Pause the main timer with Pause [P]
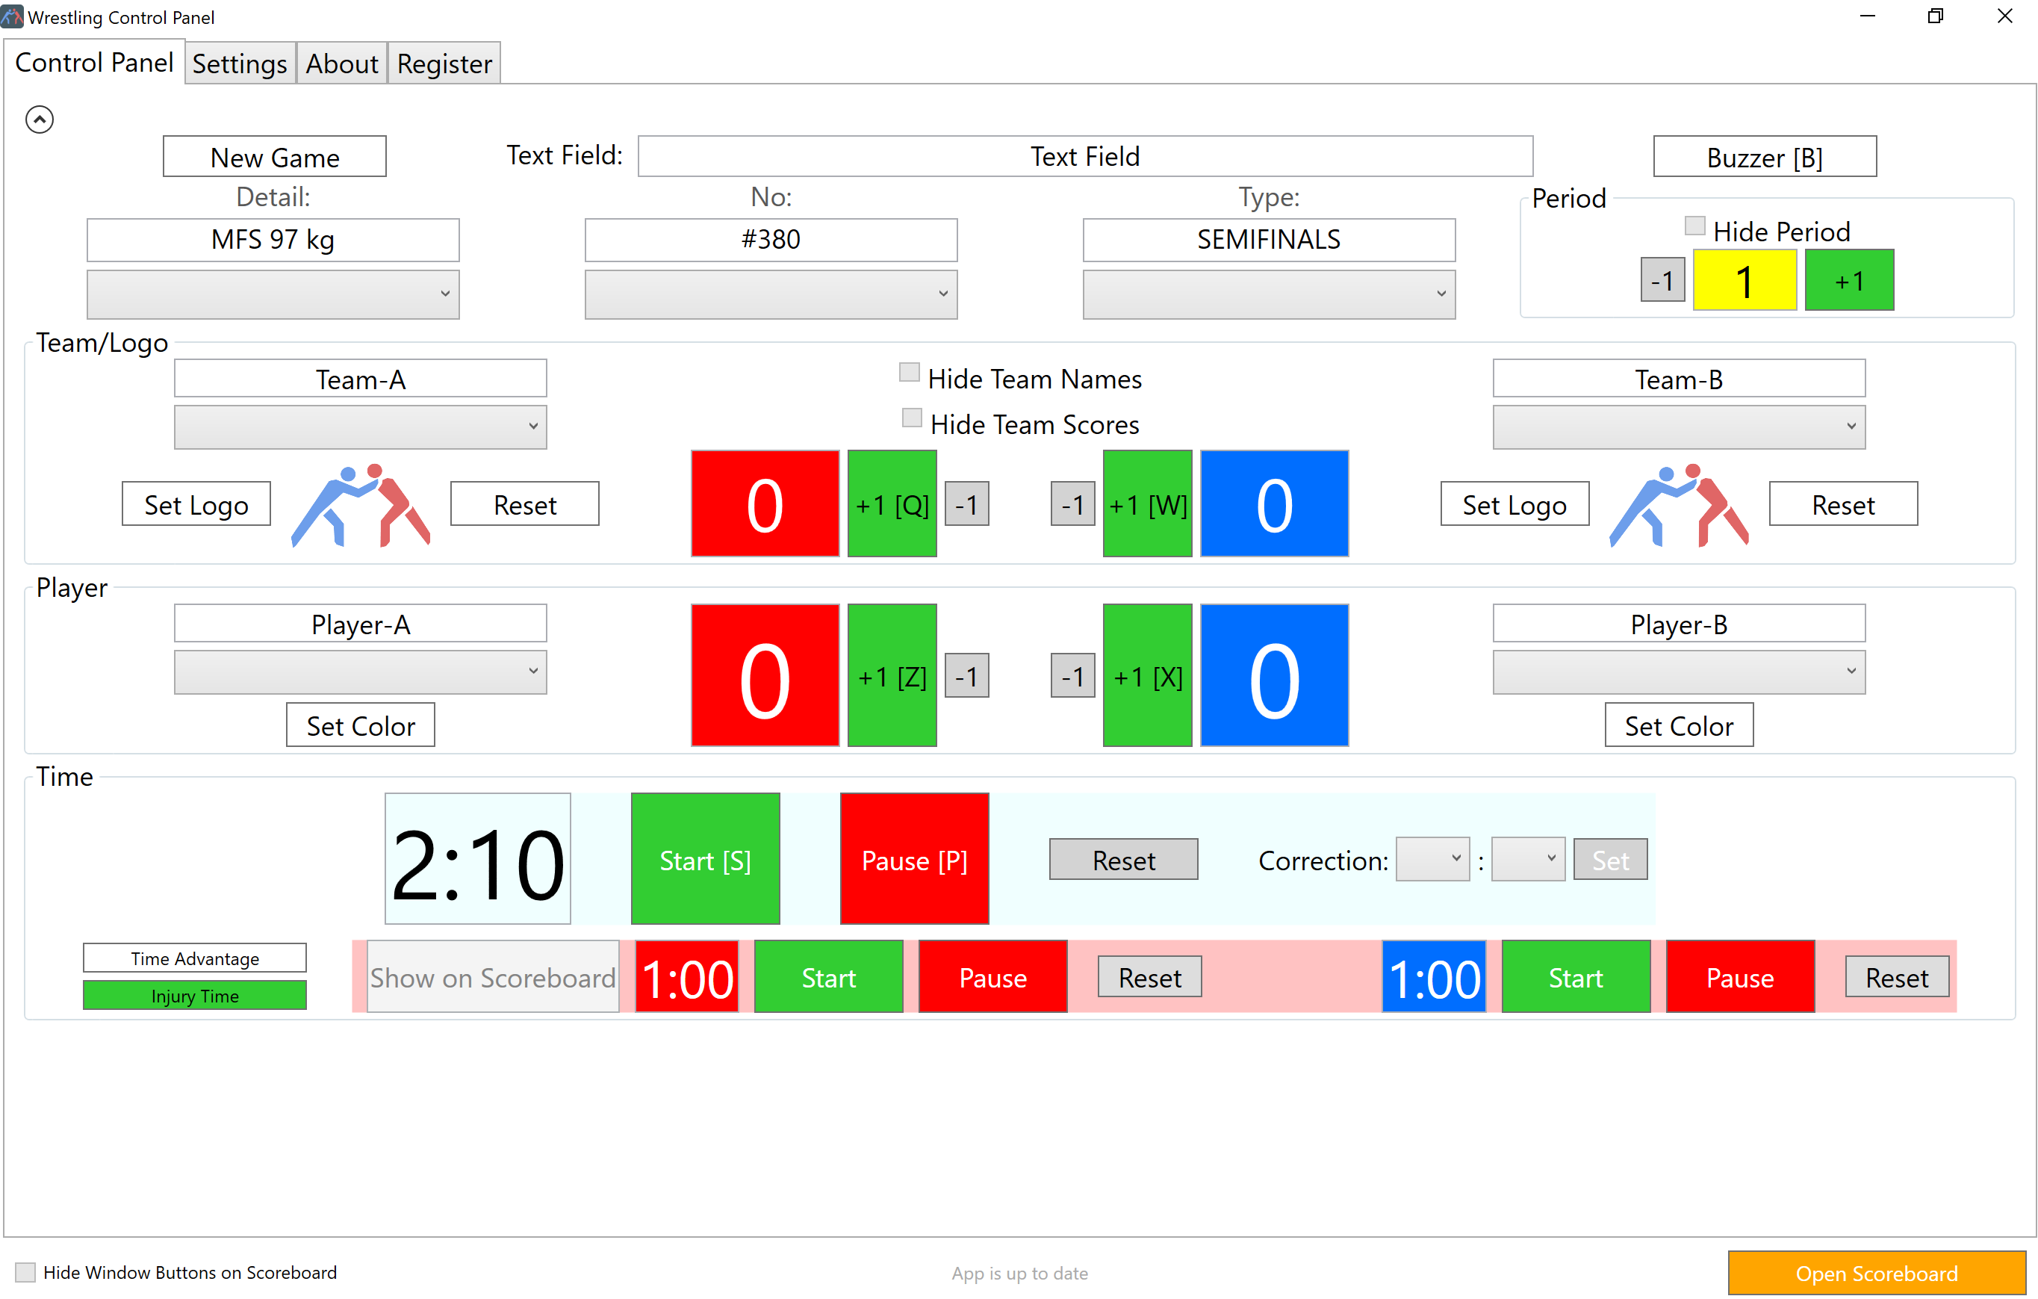The height and width of the screenshot is (1299, 2038). coord(913,859)
